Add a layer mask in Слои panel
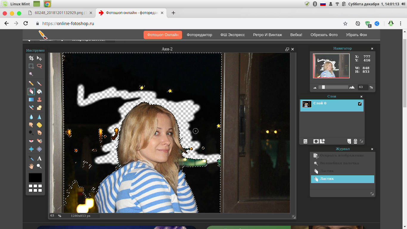This screenshot has height=229, width=407. click(x=316, y=141)
